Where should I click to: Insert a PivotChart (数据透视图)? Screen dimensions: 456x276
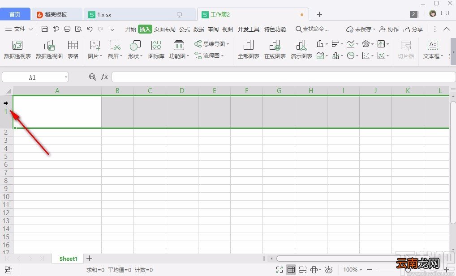(49, 50)
